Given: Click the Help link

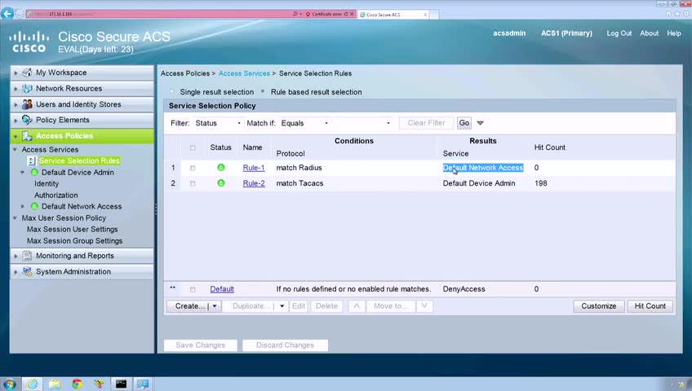Looking at the screenshot, I should coord(674,33).
